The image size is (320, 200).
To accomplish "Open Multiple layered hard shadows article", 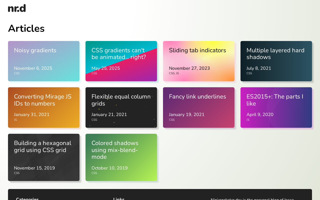I will (x=275, y=54).
